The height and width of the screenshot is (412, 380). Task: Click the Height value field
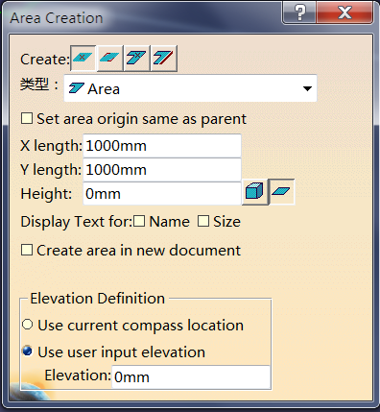pyautogui.click(x=162, y=193)
